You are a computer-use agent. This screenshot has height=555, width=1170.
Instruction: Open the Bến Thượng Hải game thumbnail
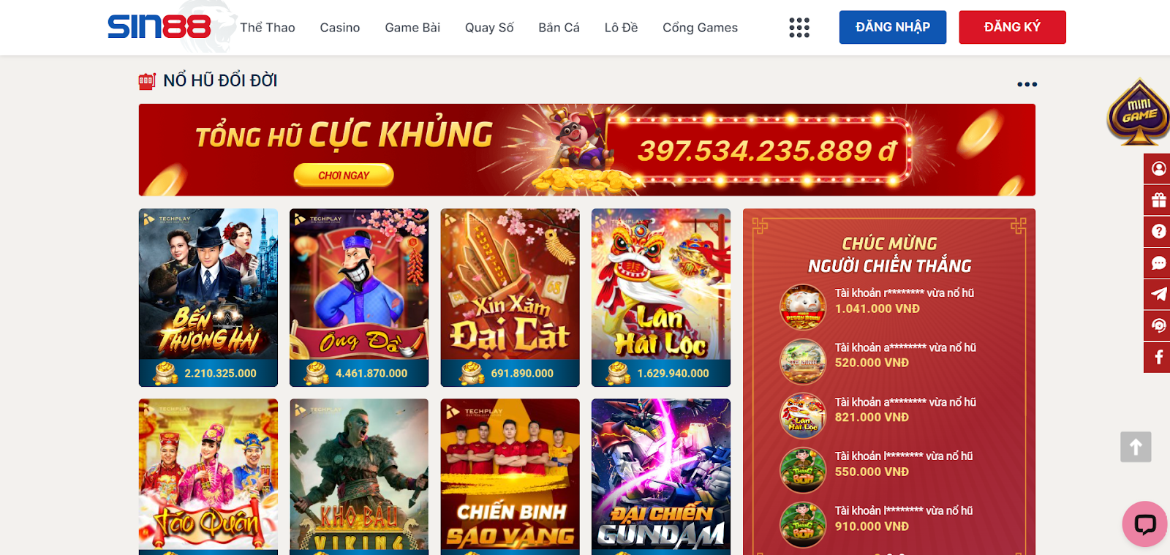pos(208,298)
